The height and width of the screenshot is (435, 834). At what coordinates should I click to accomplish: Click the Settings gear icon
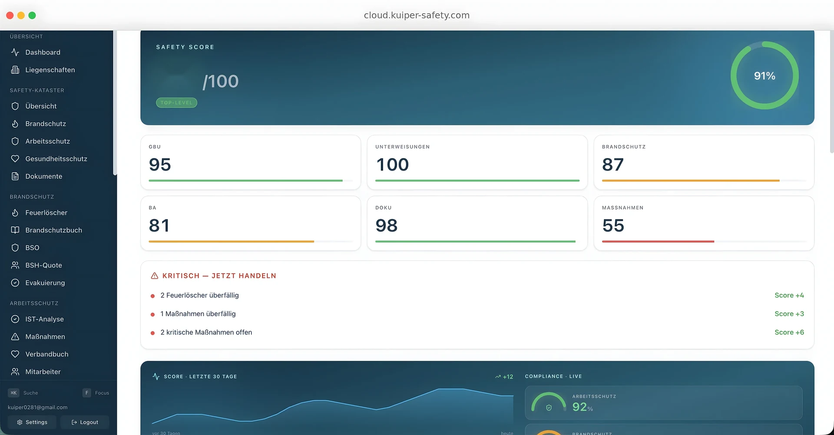pos(20,422)
